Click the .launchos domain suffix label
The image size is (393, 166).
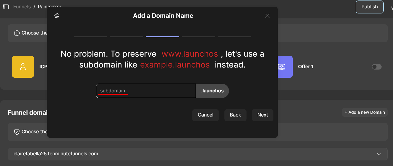(x=212, y=91)
